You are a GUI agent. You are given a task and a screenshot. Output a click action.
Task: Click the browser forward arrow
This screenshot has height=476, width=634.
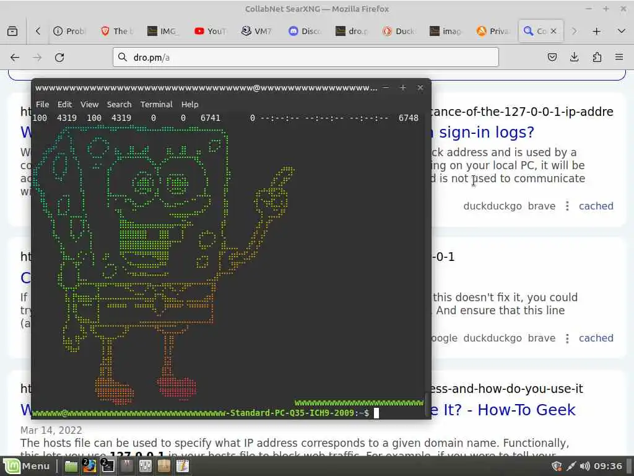click(x=37, y=58)
